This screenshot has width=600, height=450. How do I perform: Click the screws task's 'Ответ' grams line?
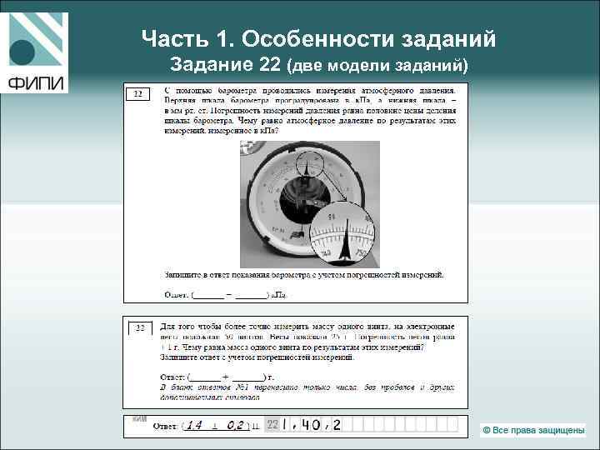click(x=217, y=377)
